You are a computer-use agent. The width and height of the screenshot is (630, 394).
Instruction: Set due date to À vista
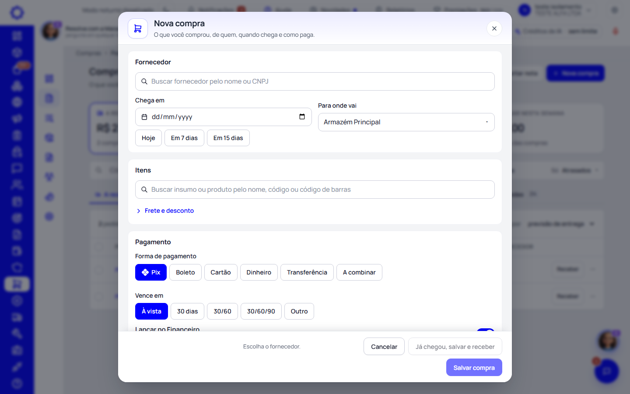tap(151, 311)
